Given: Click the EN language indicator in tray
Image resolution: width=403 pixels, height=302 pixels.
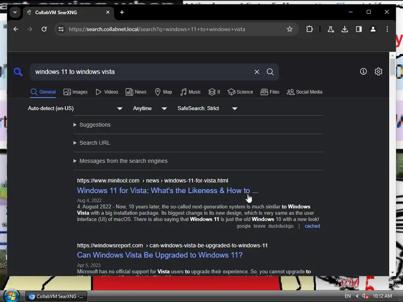Looking at the screenshot, I should tap(348, 296).
